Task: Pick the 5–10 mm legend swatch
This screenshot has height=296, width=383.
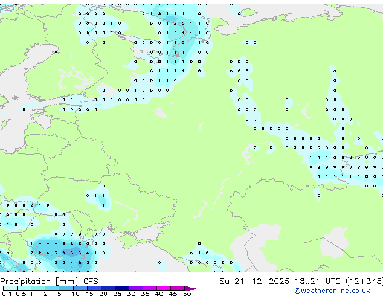Action: pos(66,288)
